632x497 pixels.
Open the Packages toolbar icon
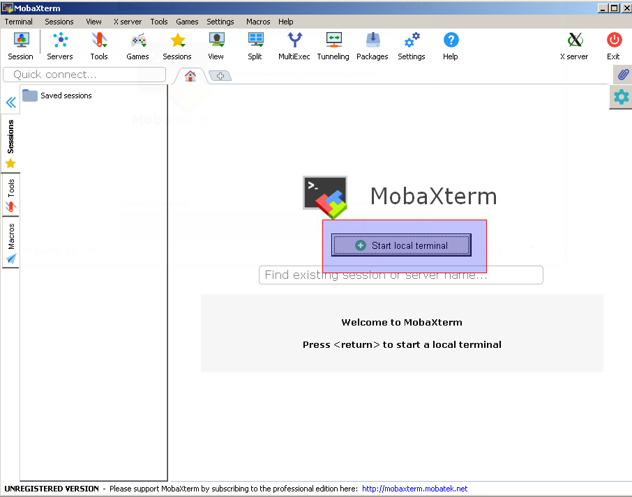(373, 46)
